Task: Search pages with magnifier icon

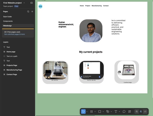Action: coord(28,12)
